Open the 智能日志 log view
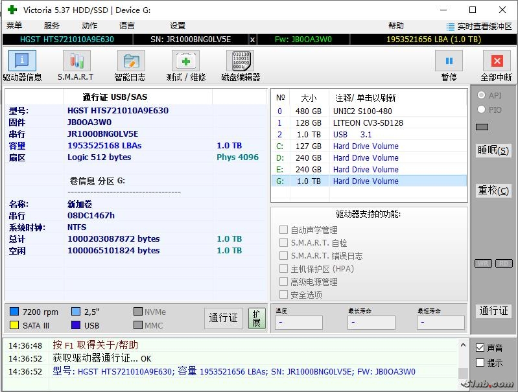The image size is (518, 392). [130, 65]
